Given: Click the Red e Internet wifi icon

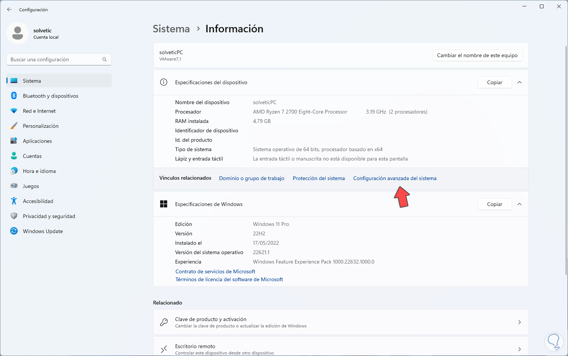Looking at the screenshot, I should (x=14, y=111).
